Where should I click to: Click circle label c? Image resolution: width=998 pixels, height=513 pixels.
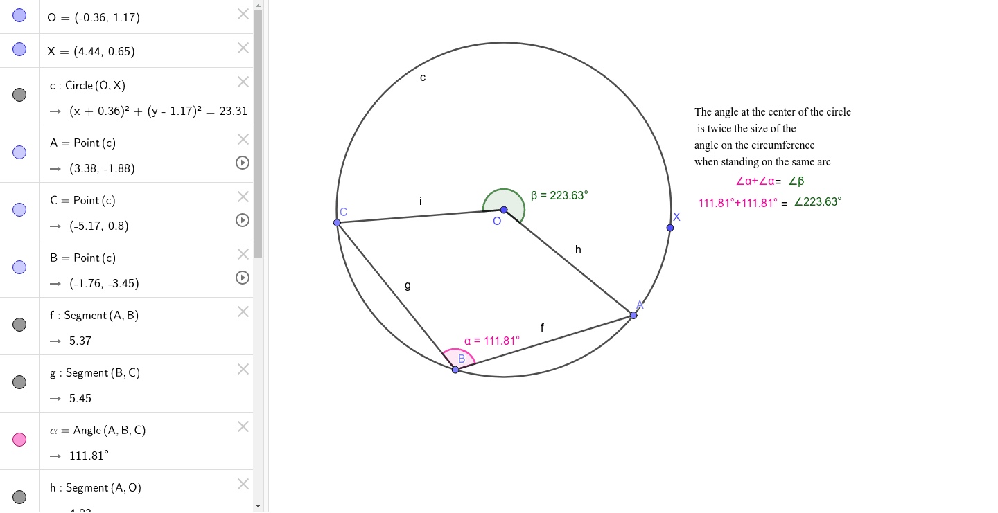[423, 78]
